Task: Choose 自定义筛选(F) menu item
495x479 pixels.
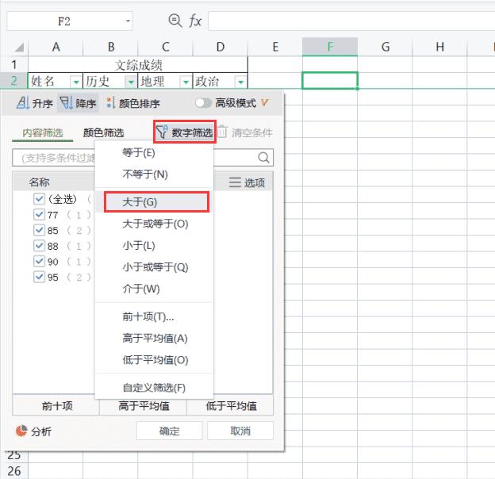Action: click(155, 388)
